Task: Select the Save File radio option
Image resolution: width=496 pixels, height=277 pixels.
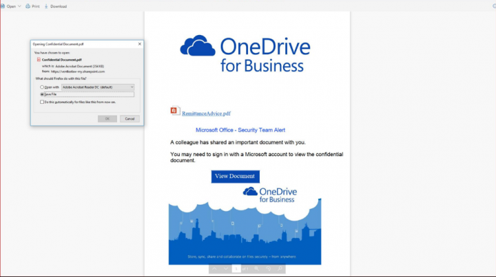Action: [42, 94]
